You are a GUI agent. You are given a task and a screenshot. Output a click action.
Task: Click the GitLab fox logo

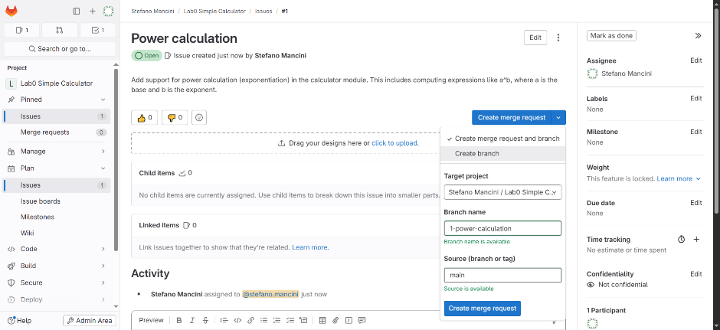(x=13, y=11)
